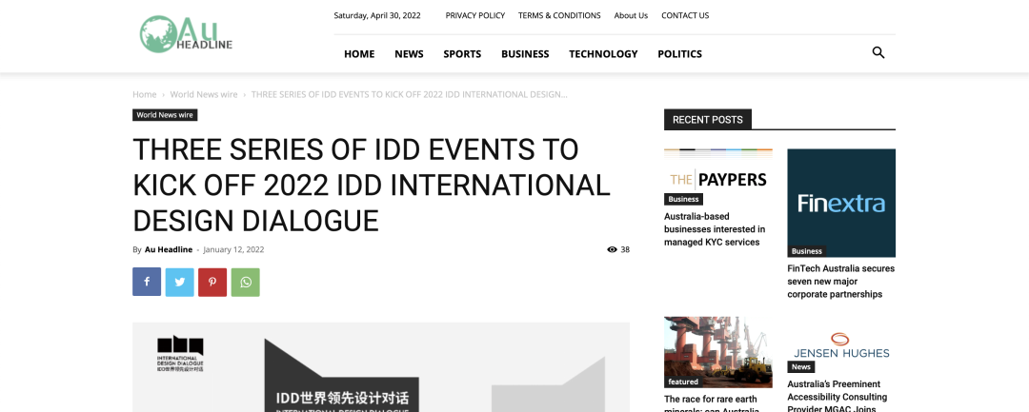Read Australia-based businesses KYC services article

click(x=715, y=229)
